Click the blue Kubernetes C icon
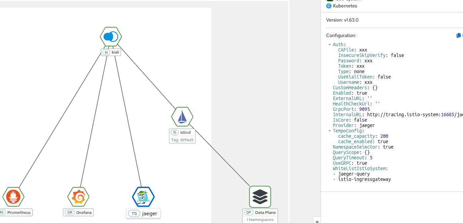This screenshot has height=223, width=463. tap(329, 6)
